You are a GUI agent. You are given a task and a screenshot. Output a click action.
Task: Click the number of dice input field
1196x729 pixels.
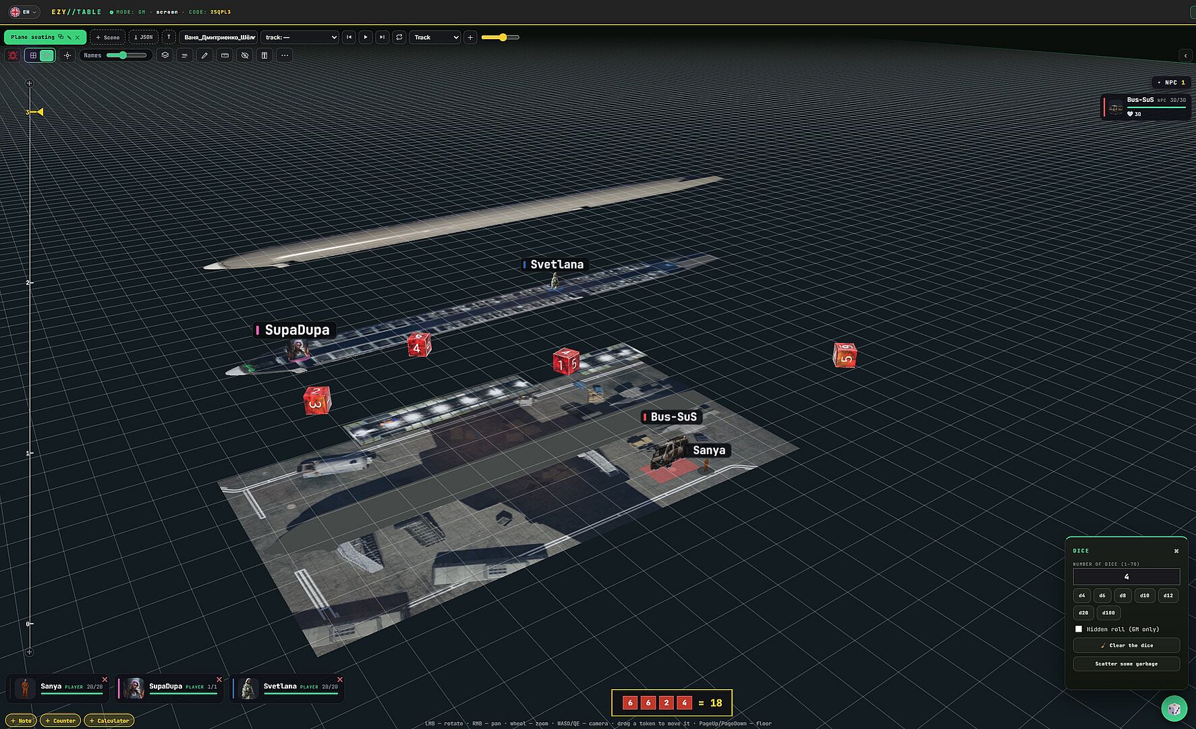click(x=1127, y=576)
